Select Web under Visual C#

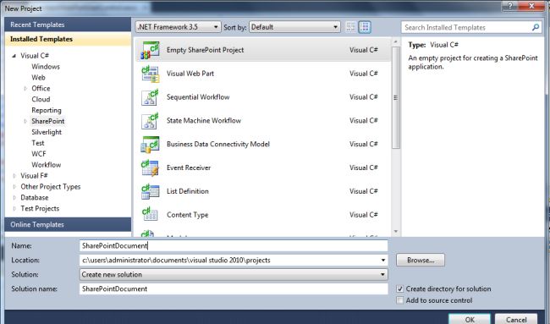coord(38,78)
